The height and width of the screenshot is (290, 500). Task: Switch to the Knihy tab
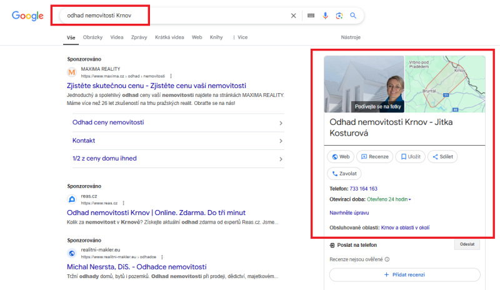(x=216, y=37)
